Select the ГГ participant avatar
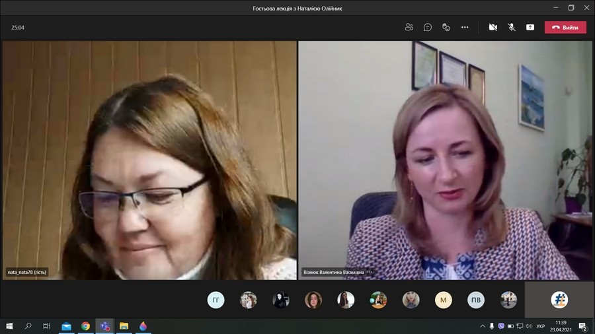The image size is (595, 334). [x=216, y=300]
